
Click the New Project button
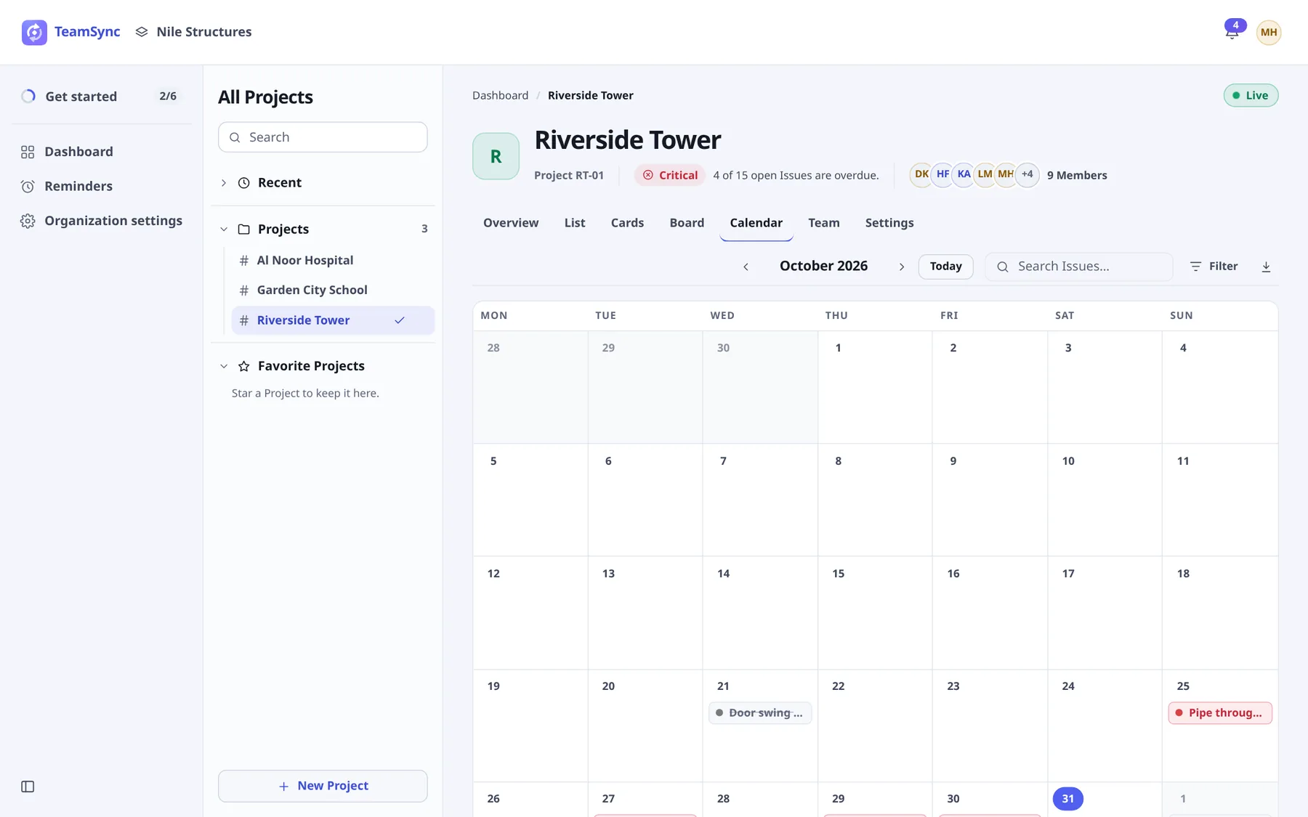click(323, 786)
